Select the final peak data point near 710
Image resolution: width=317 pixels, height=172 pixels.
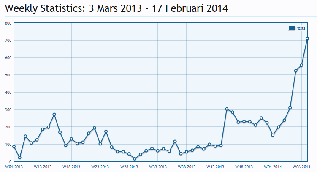point(307,38)
